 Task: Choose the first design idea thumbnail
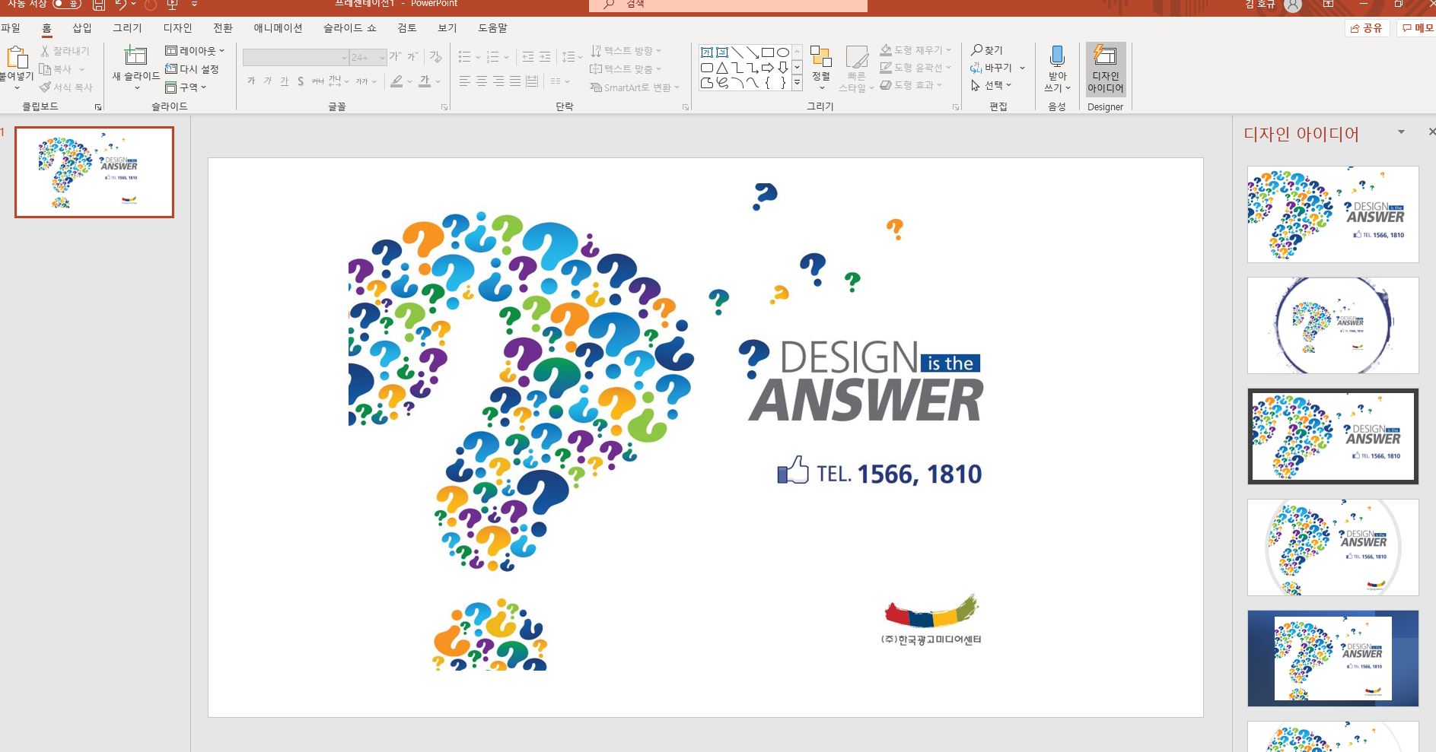(1333, 214)
